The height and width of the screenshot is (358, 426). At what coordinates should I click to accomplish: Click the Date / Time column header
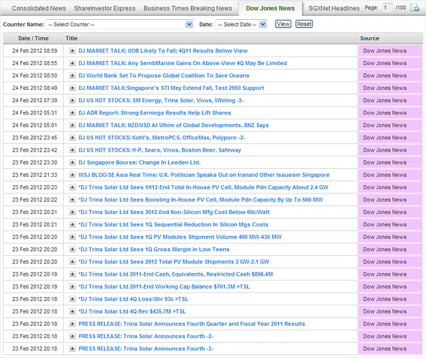tap(34, 38)
